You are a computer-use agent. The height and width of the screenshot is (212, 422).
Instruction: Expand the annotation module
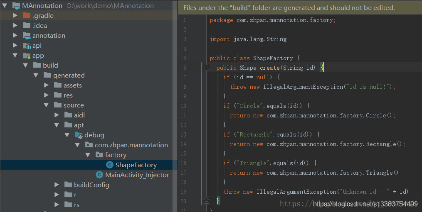point(15,35)
